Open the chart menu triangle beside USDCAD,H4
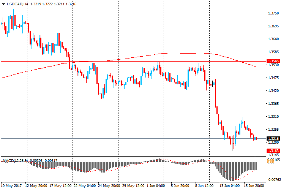Viewport: 281px width, 190px height. point(3,4)
